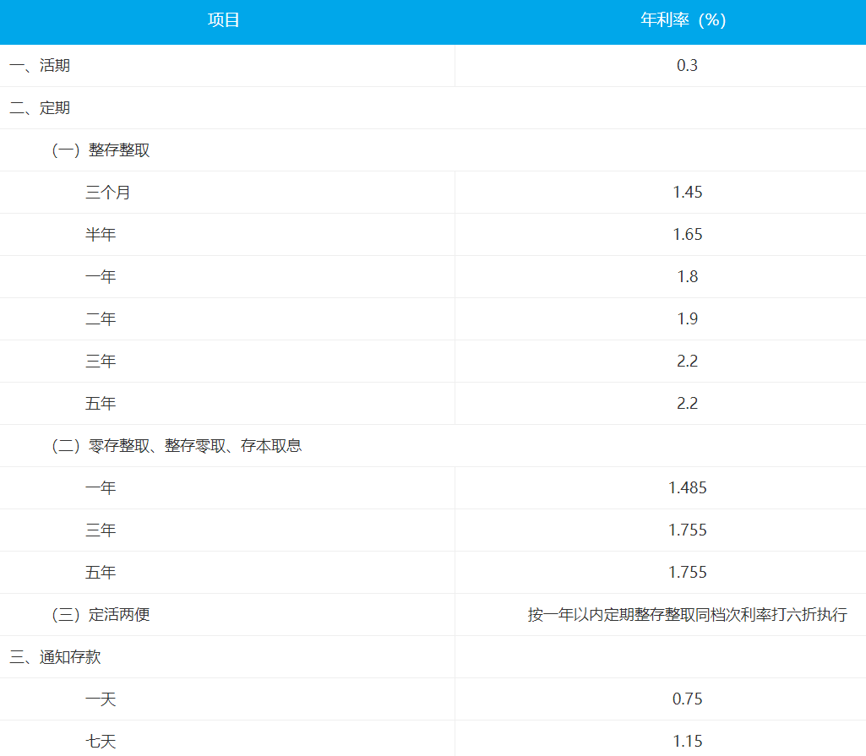The width and height of the screenshot is (866, 756).
Task: Click the 一天 notice deposit label
Action: pos(101,699)
